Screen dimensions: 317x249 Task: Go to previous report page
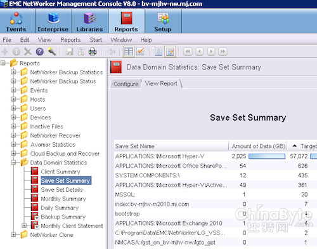pyautogui.click(x=199, y=51)
